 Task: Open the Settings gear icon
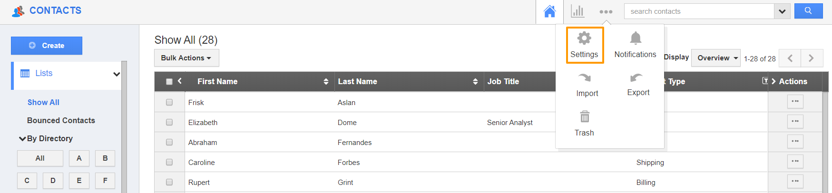click(x=584, y=38)
